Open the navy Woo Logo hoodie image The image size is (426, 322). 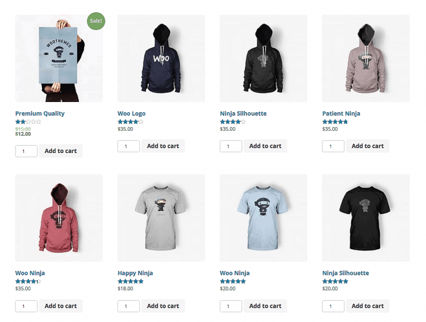[x=161, y=58]
